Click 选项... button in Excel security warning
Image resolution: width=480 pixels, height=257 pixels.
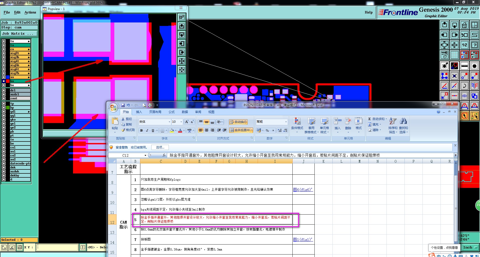coord(160,147)
